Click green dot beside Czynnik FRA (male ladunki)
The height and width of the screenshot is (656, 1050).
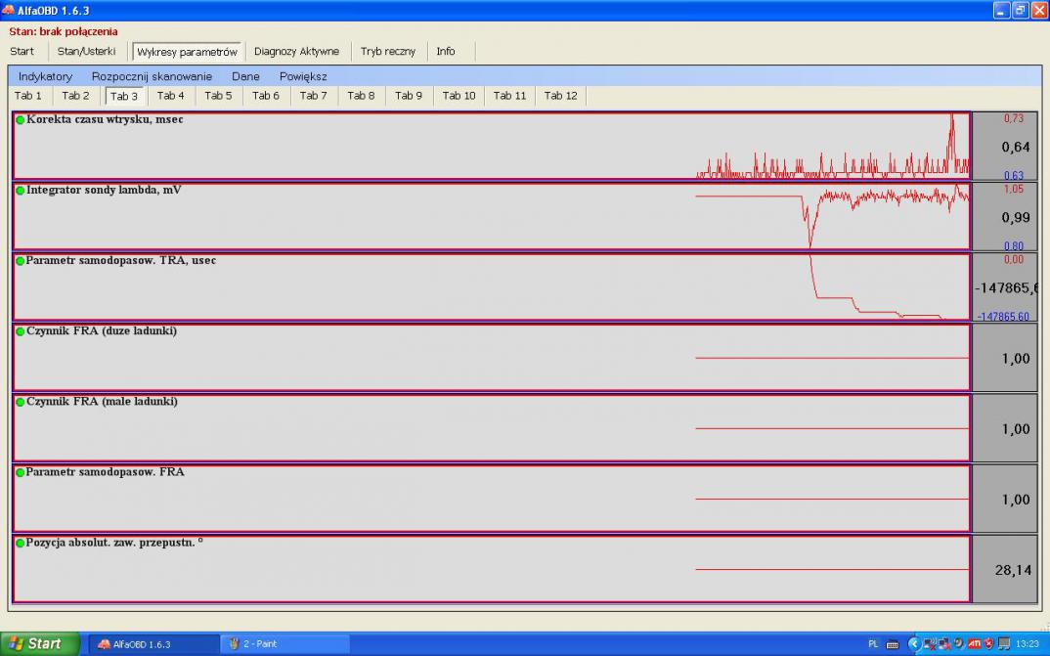coord(20,402)
